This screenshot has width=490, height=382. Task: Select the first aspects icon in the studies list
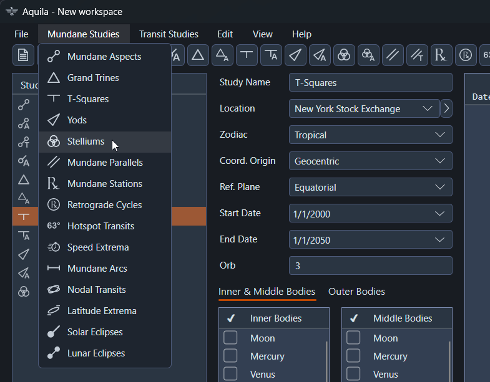click(24, 105)
